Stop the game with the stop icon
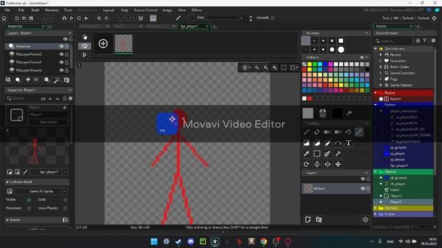The width and height of the screenshot is (442, 248). tap(79, 19)
